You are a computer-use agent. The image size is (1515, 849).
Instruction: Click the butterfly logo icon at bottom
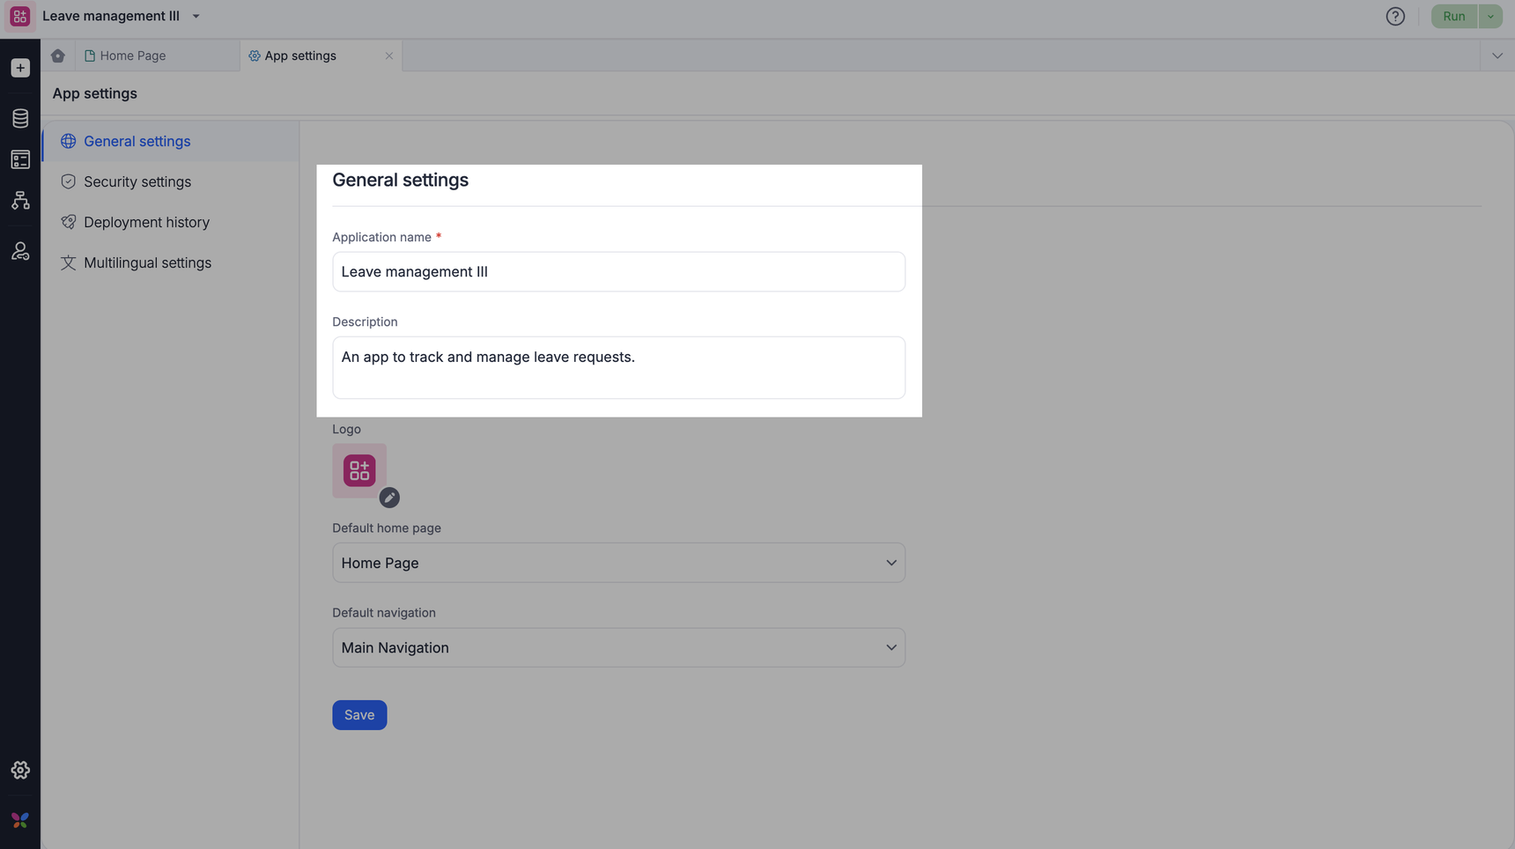click(20, 820)
